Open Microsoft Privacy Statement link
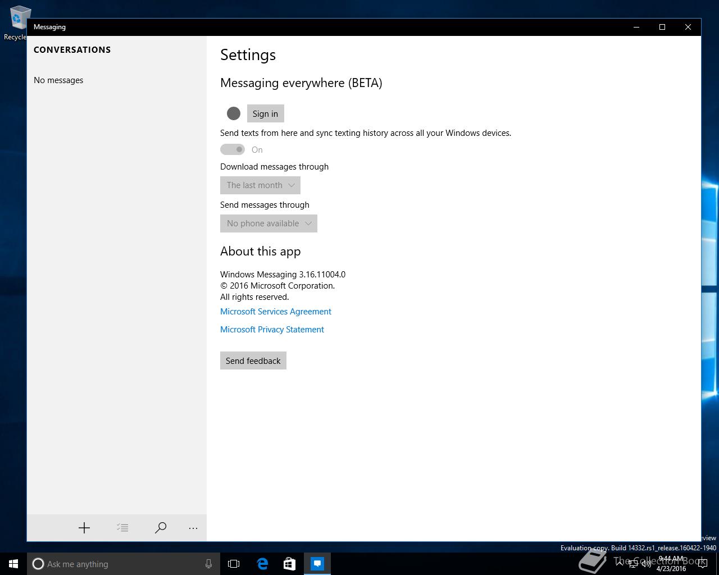Image resolution: width=719 pixels, height=575 pixels. click(272, 330)
